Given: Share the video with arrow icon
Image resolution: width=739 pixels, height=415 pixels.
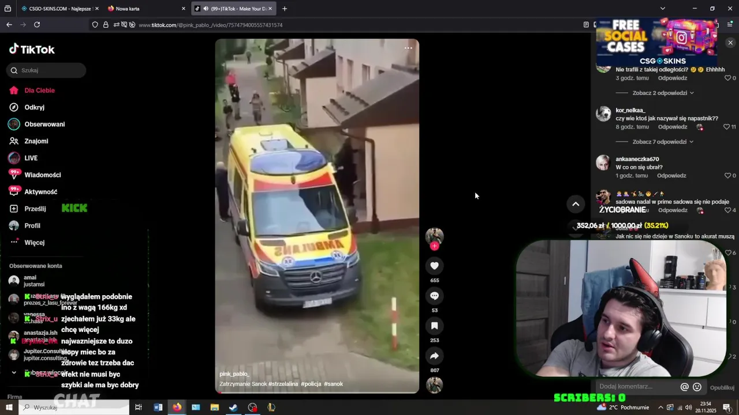Looking at the screenshot, I should coord(435,356).
